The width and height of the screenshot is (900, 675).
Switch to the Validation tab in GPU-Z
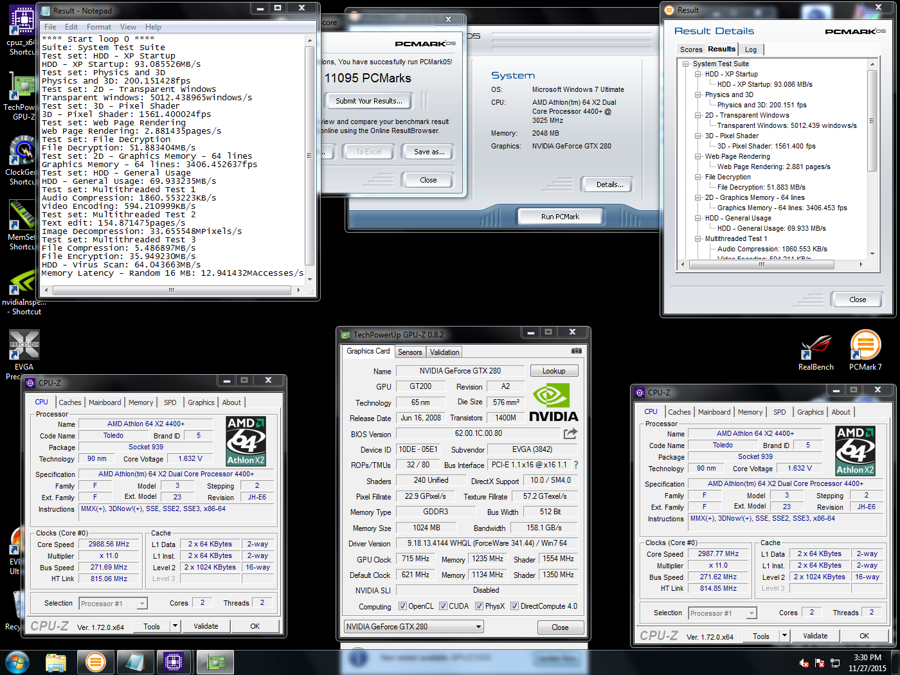click(444, 352)
